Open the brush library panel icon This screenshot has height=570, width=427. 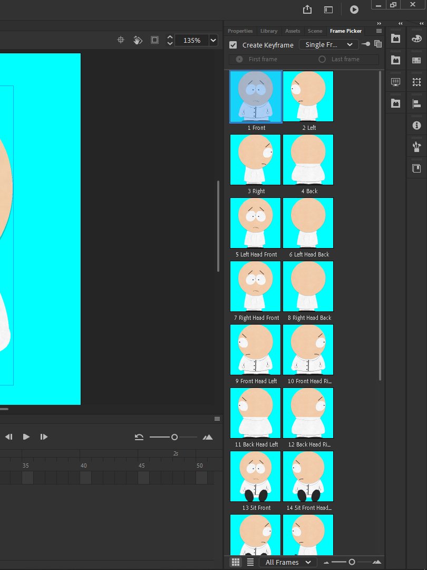click(416, 147)
